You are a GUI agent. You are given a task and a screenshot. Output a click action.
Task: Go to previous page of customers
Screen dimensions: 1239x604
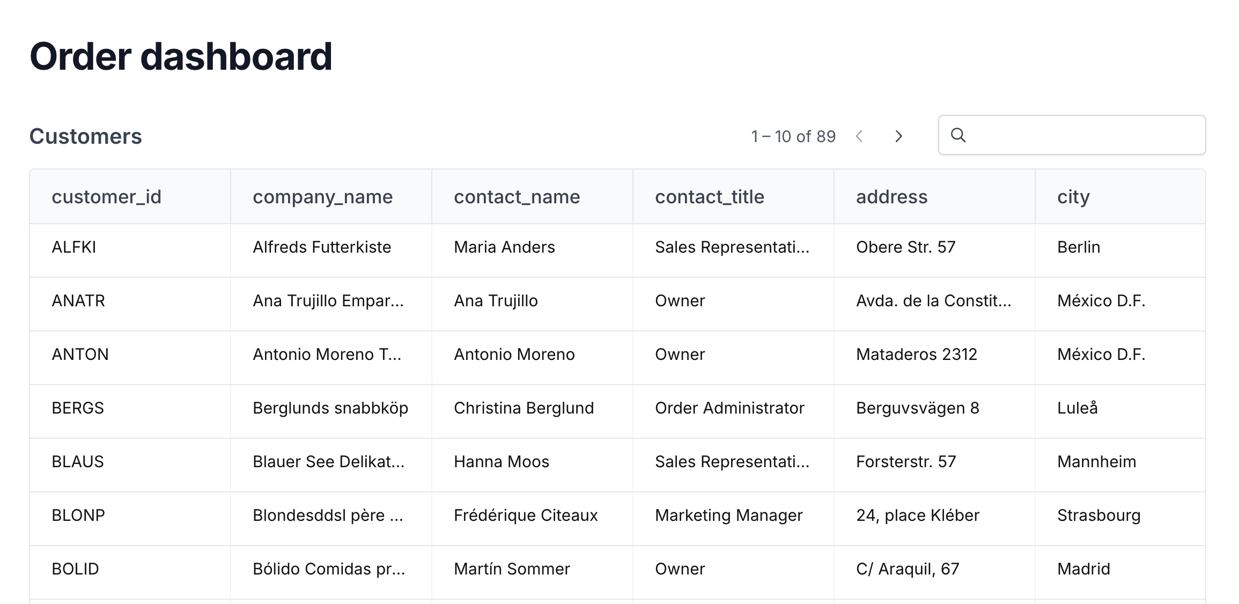[859, 136]
